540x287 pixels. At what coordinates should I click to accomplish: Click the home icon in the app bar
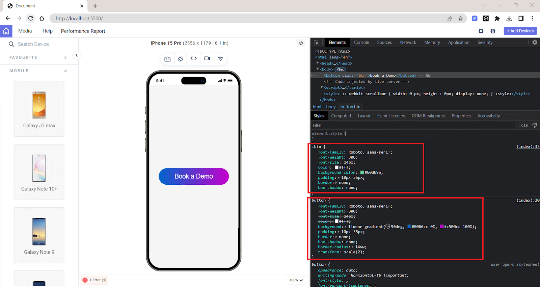click(6, 31)
